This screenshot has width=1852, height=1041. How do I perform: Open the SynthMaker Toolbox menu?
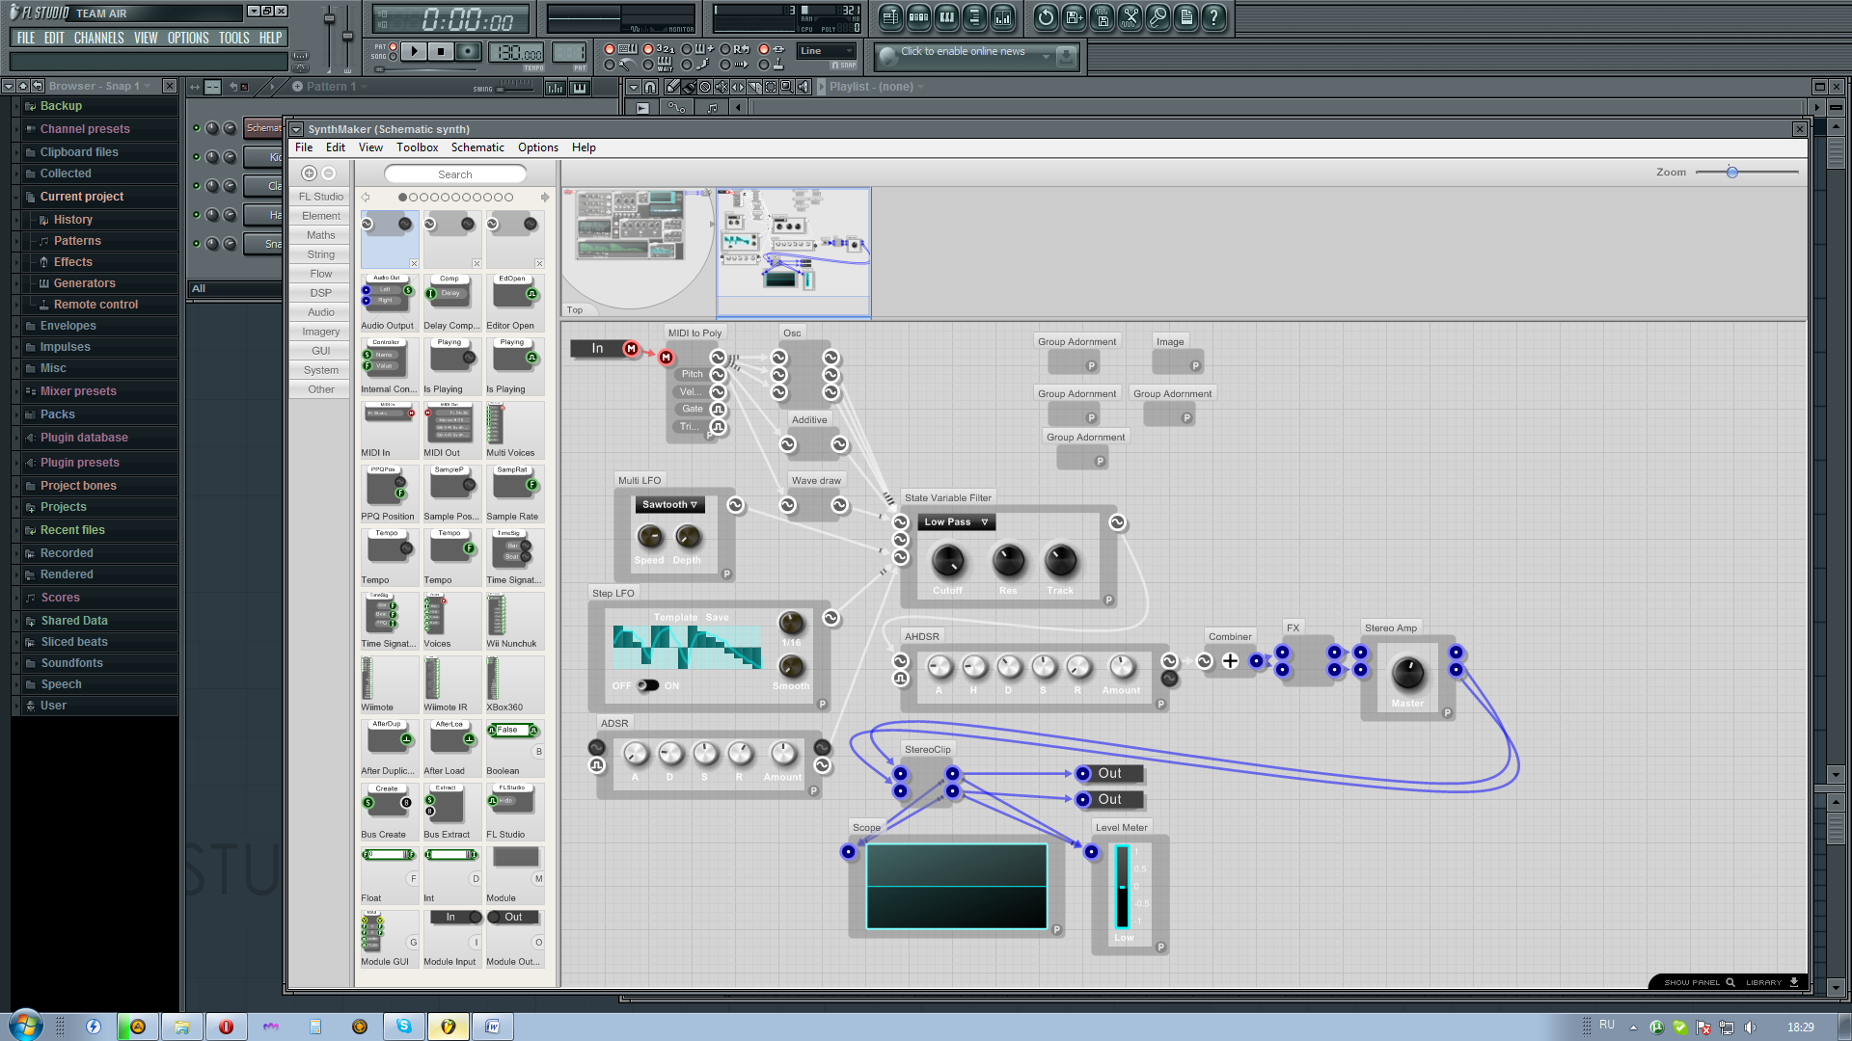tap(417, 147)
